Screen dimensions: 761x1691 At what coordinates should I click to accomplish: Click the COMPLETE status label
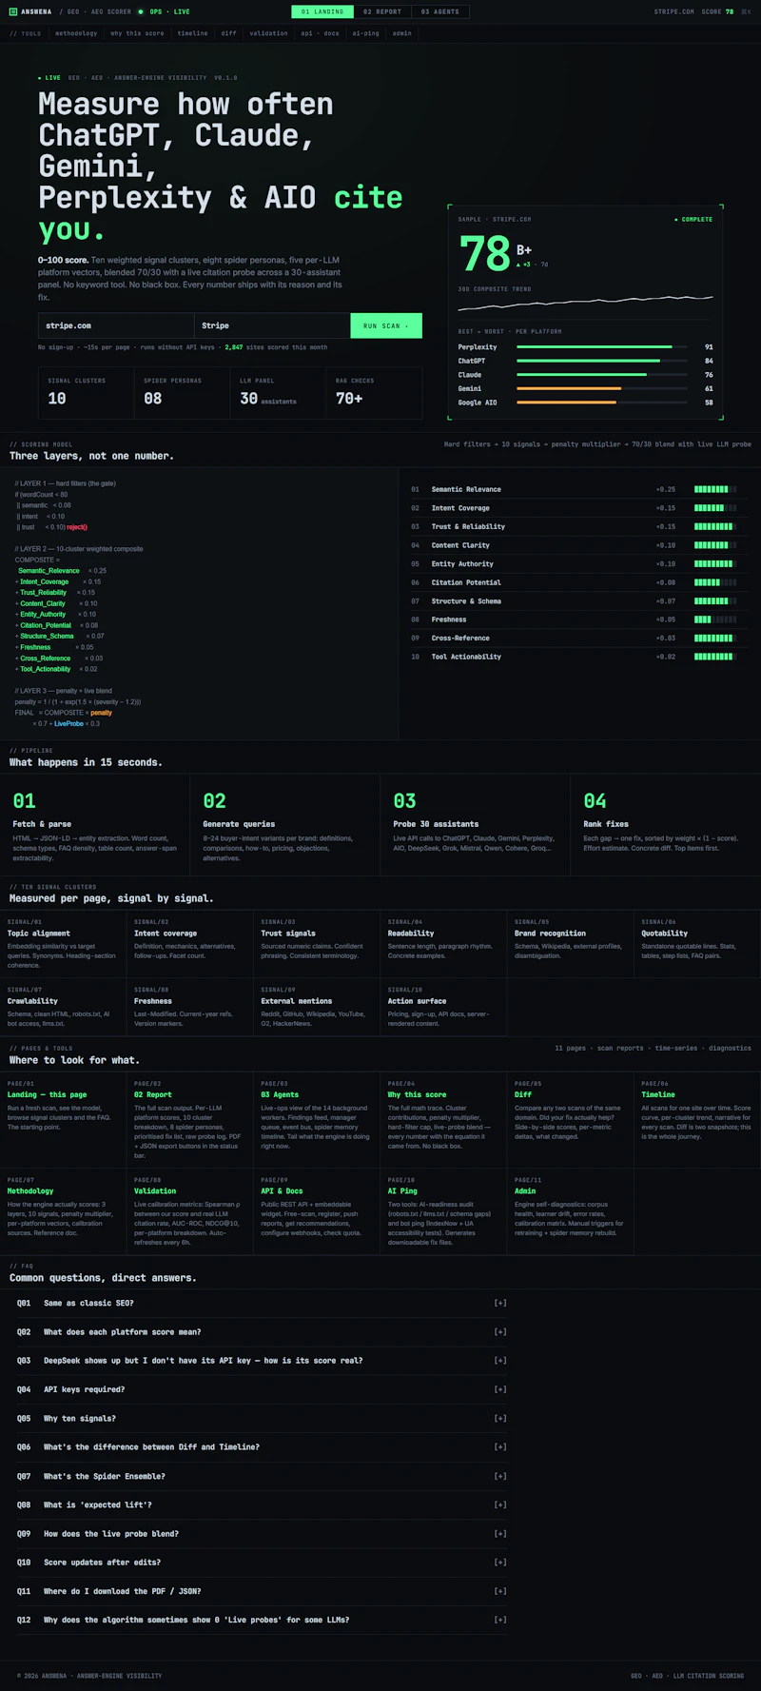point(693,220)
